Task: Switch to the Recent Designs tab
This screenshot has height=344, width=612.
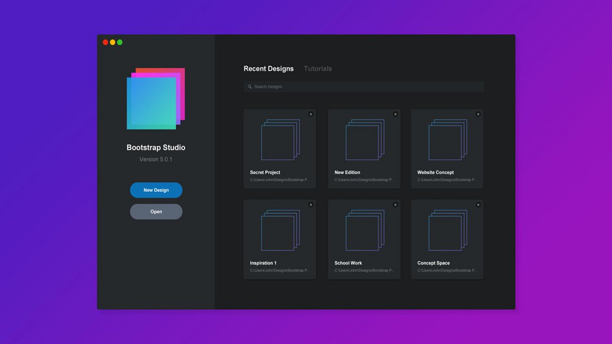Action: point(269,68)
